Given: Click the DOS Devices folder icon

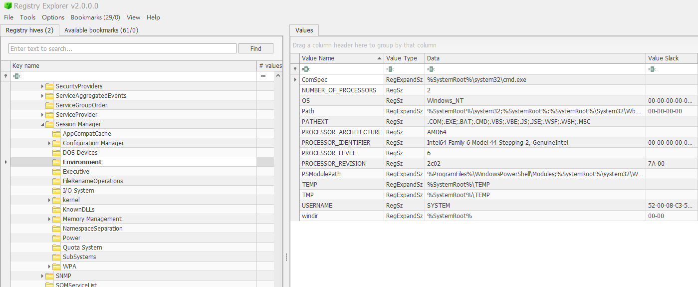Looking at the screenshot, I should [x=56, y=153].
